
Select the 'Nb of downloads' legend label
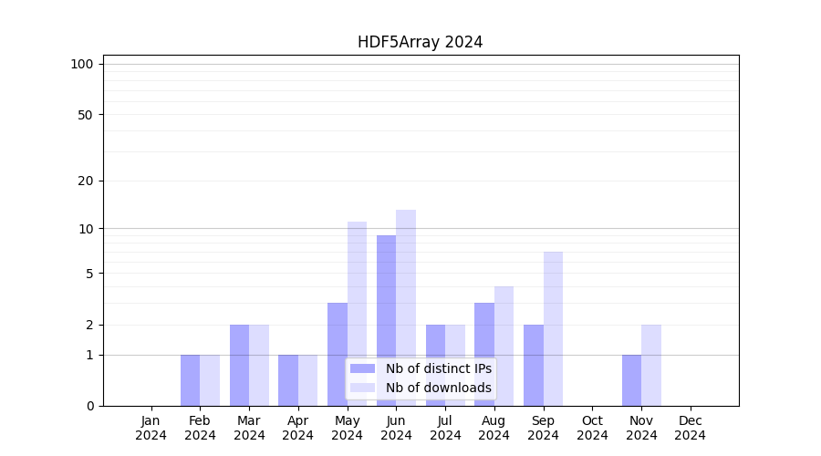(x=438, y=388)
